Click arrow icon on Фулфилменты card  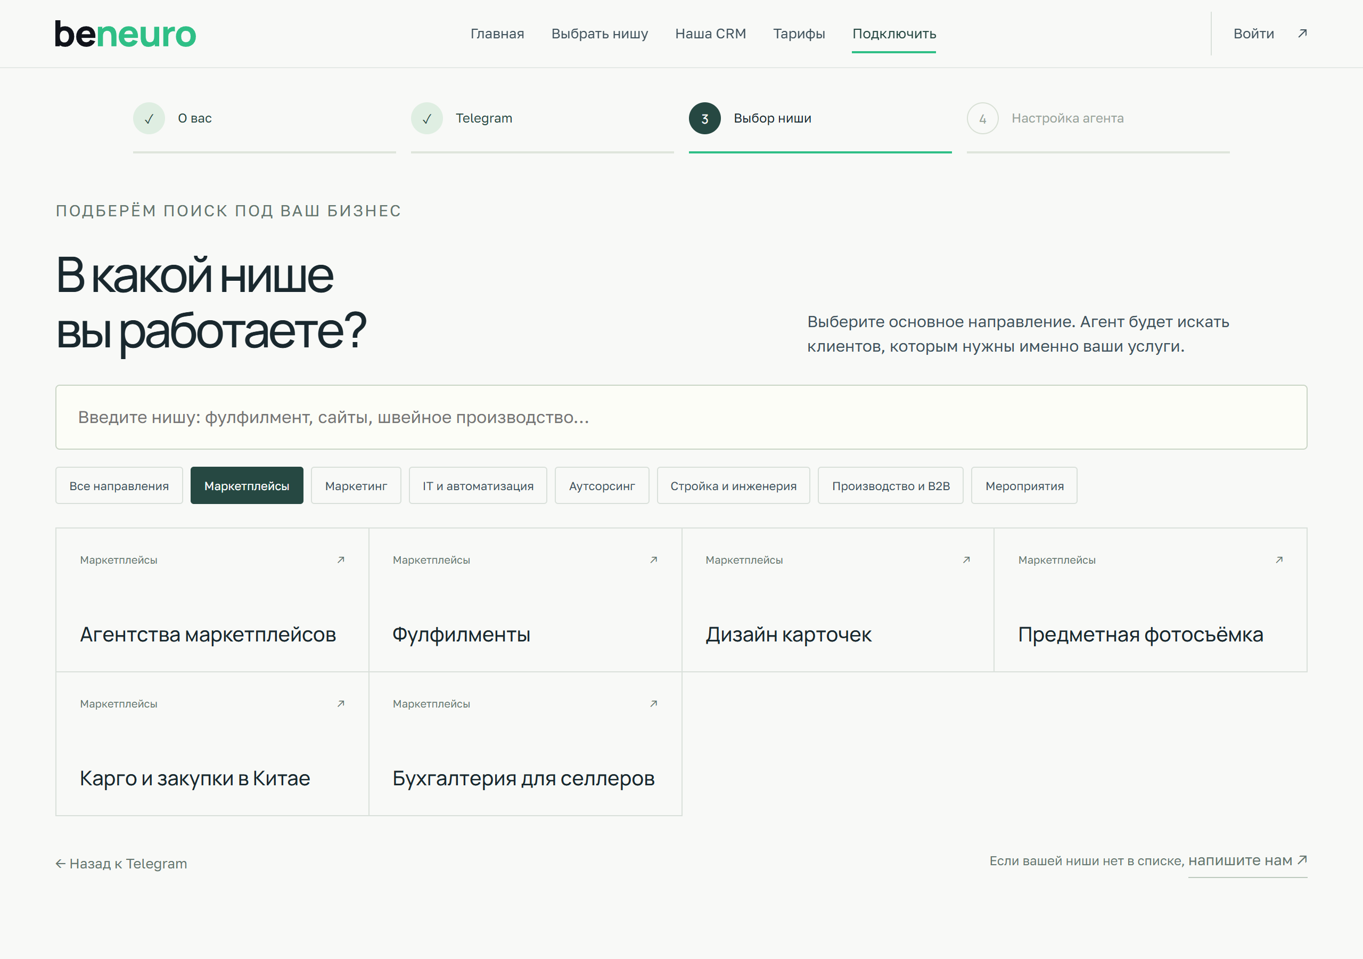tap(654, 560)
